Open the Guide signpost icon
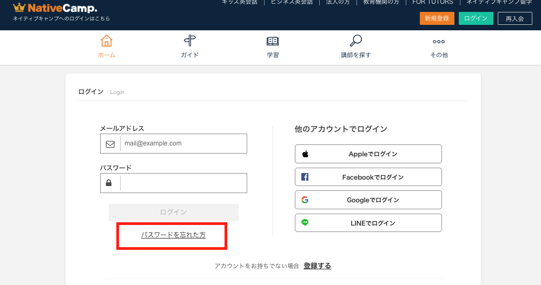541x285 pixels. 189,41
